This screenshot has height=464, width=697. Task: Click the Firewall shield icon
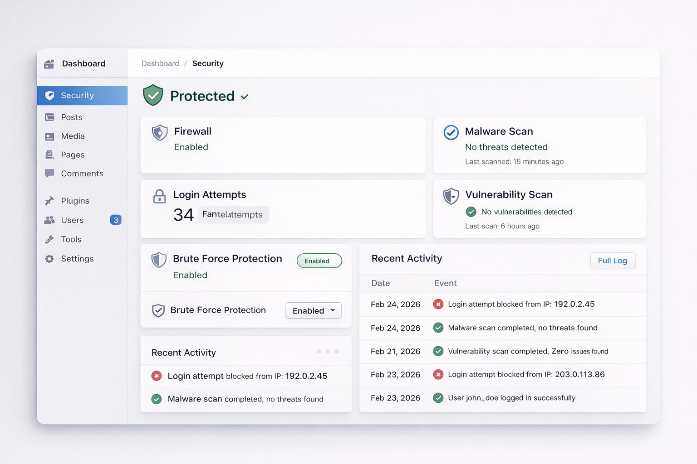(159, 133)
